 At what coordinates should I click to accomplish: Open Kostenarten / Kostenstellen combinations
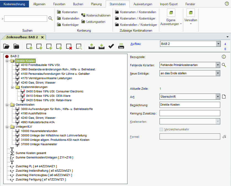(136, 12)
